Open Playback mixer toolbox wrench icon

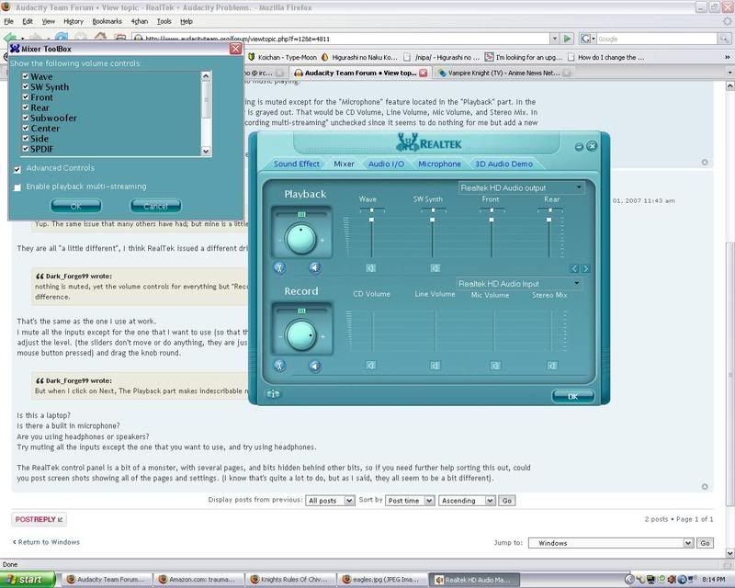click(x=279, y=267)
